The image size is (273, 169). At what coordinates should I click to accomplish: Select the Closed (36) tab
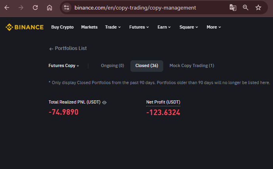pyautogui.click(x=147, y=66)
